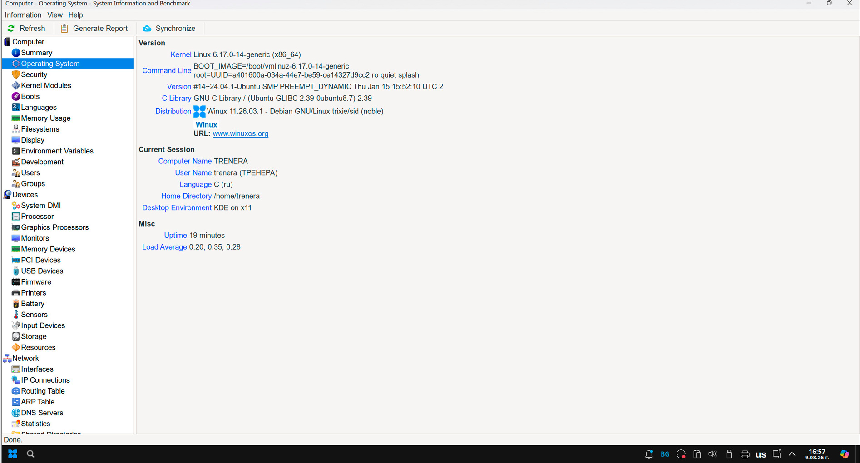Click the Synchronize button
The height and width of the screenshot is (463, 860).
point(169,28)
